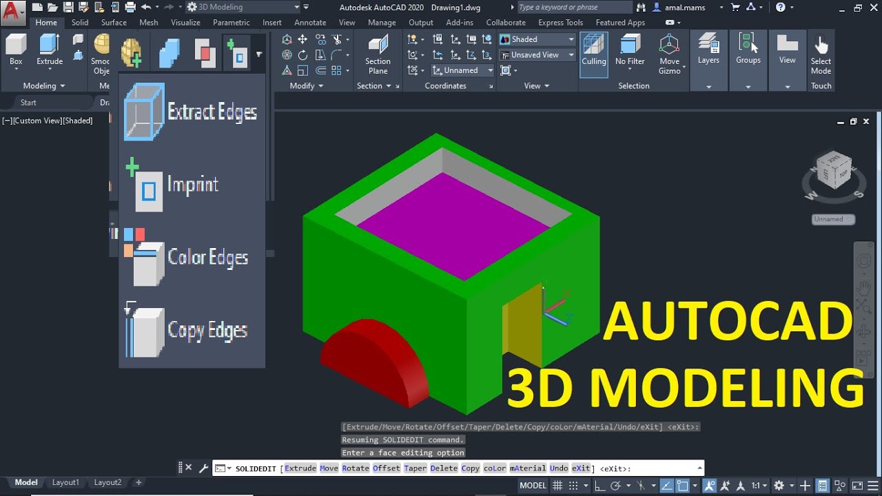Toggle 2D object snap in status bar
Image resolution: width=882 pixels, height=496 pixels.
coord(682,486)
